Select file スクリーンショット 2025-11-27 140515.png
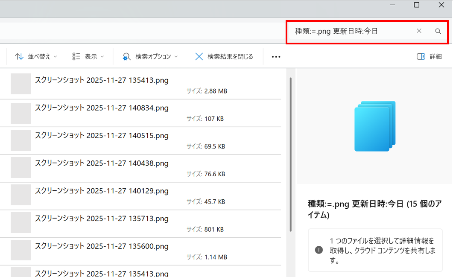 point(102,136)
